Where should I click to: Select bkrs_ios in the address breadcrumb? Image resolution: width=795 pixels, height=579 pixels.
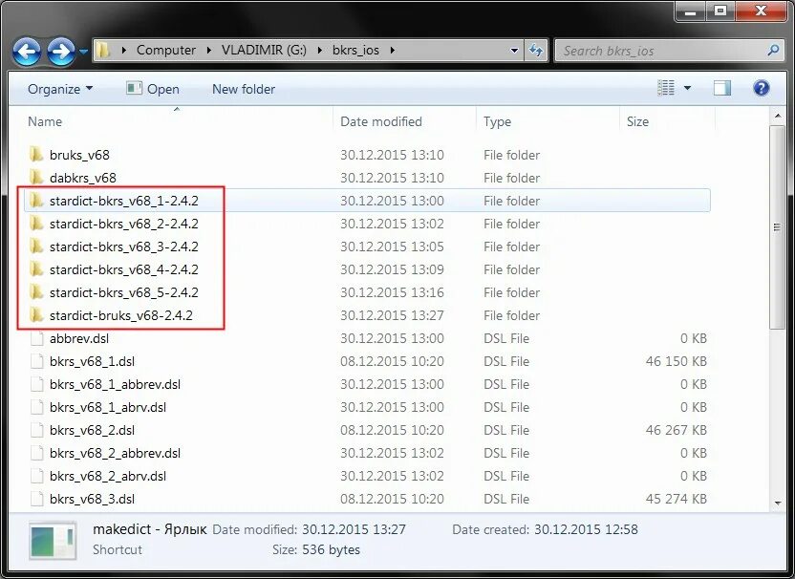point(355,51)
